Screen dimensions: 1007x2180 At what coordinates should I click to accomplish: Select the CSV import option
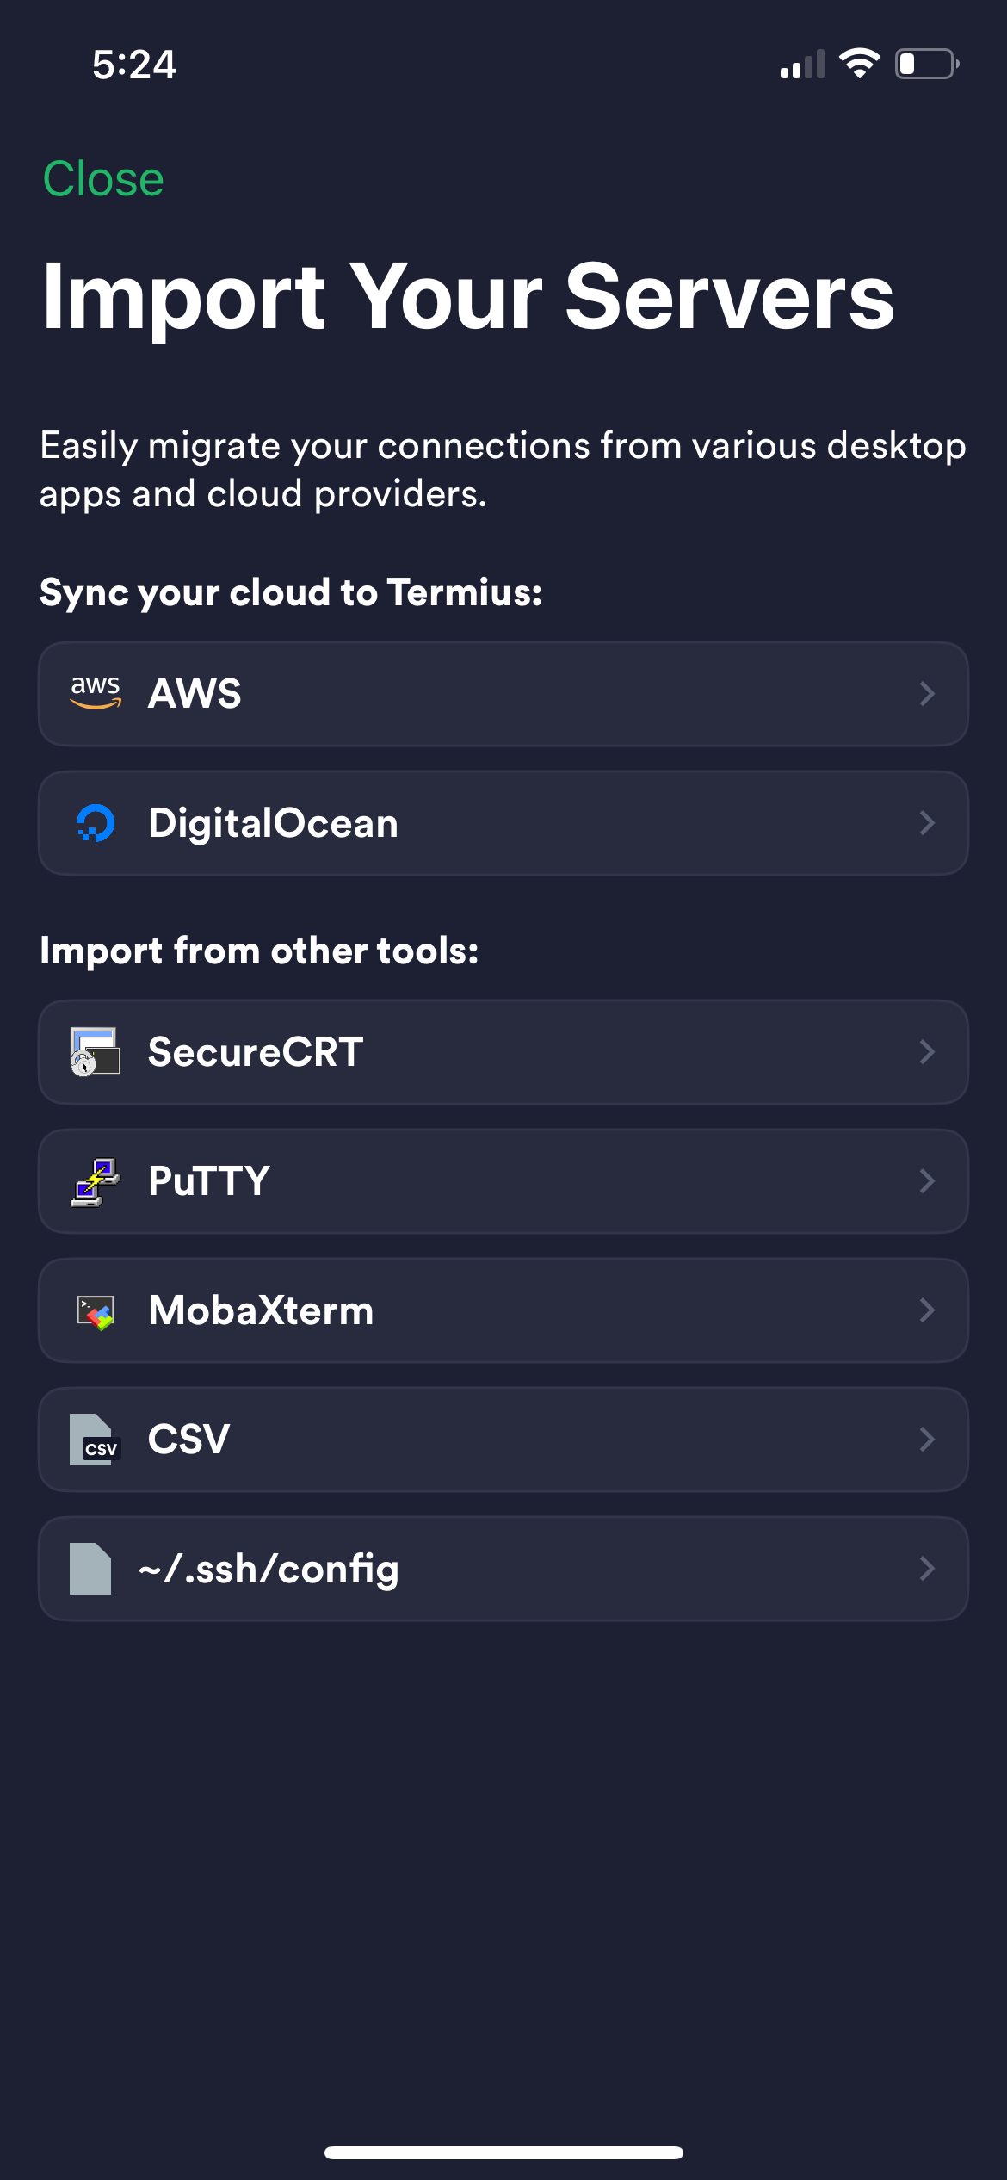point(504,1440)
